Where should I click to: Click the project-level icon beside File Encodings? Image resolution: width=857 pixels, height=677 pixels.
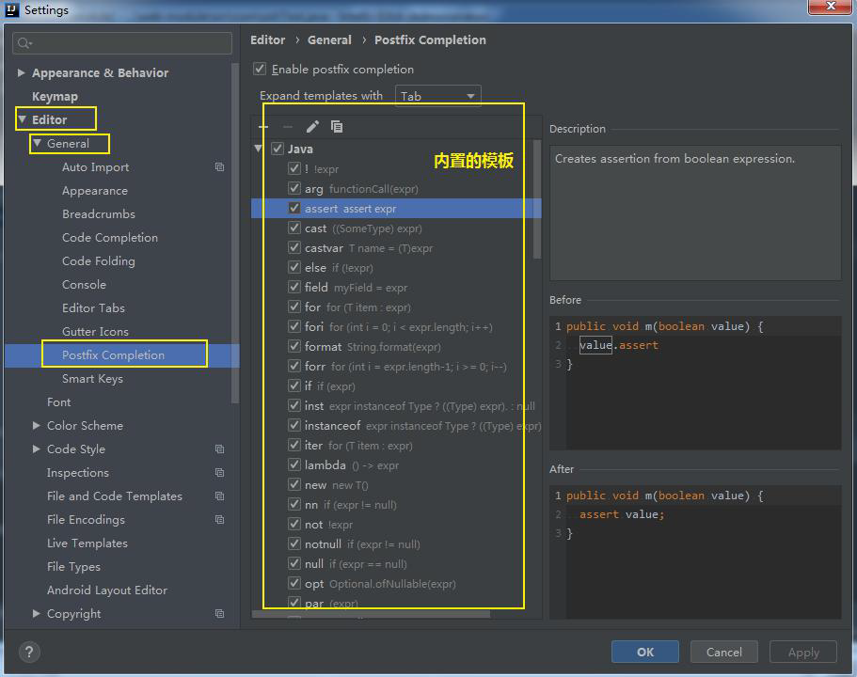pos(219,520)
